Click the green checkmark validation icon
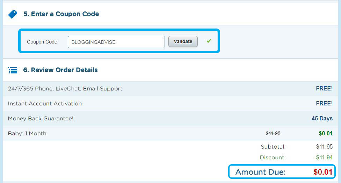This screenshot has height=183, width=341. 209,41
